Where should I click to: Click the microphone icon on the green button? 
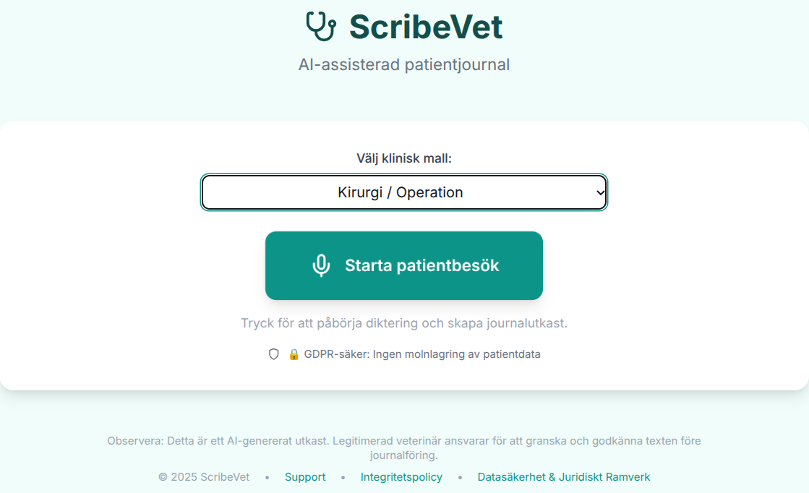tap(321, 265)
